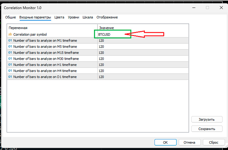Click the integer icon on the H1 timeframe row

tap(10, 65)
